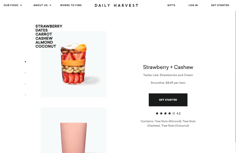
Task: Click the Strawberry + Cashew title
Action: (x=168, y=67)
